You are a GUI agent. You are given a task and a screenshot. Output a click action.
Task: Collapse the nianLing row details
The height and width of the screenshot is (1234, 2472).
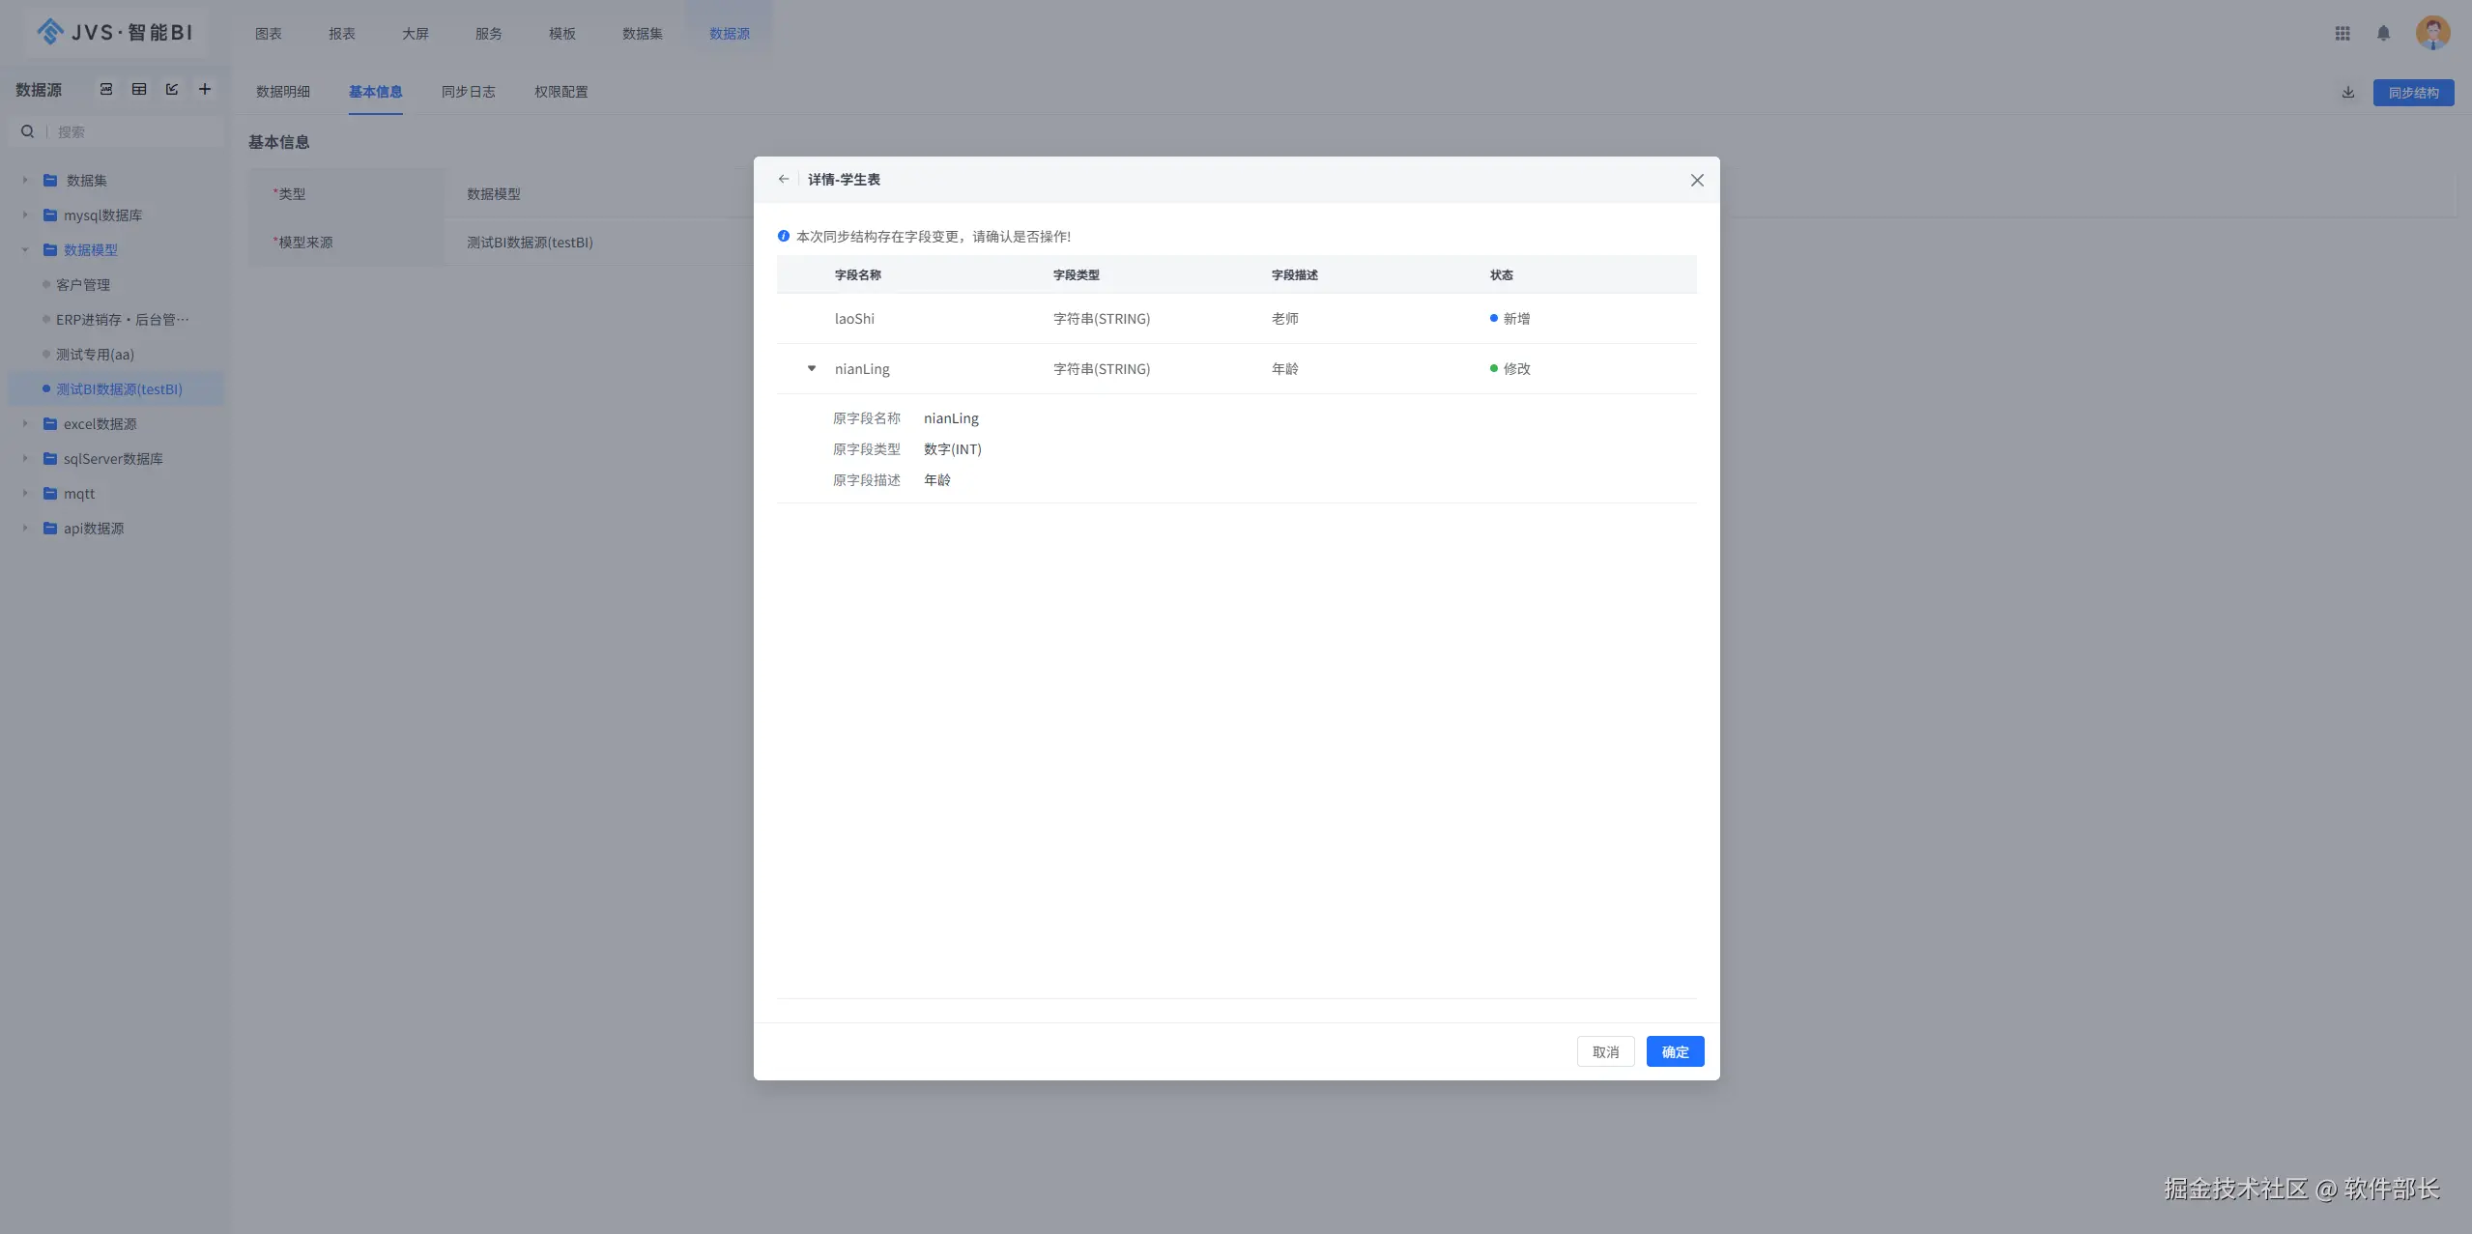coord(812,368)
